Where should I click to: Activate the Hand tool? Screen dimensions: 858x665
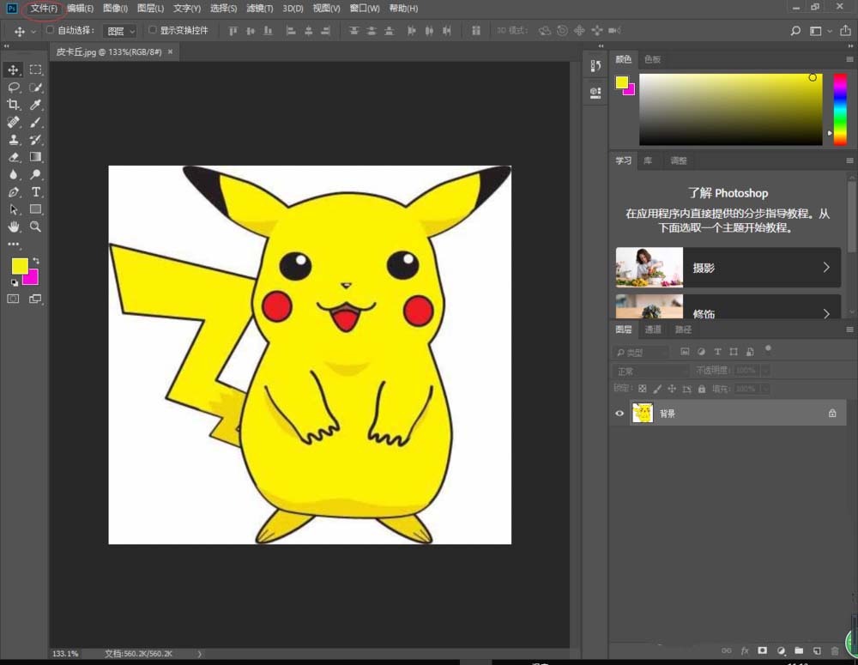tap(14, 227)
